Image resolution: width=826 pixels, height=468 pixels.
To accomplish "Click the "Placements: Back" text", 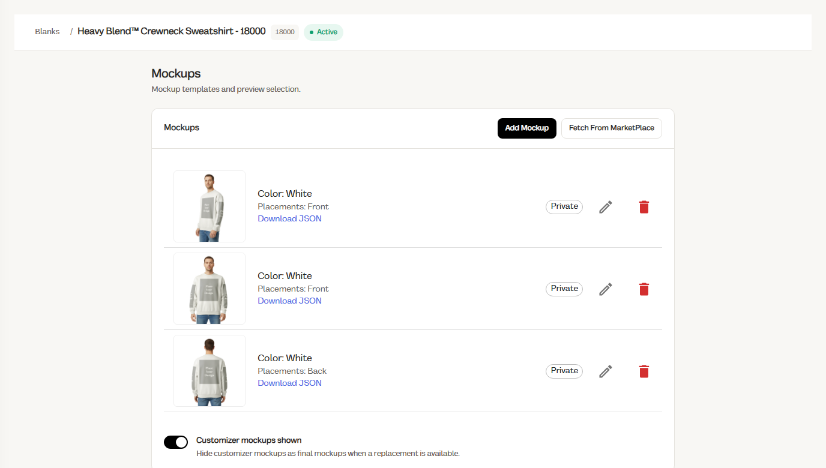I will point(292,371).
